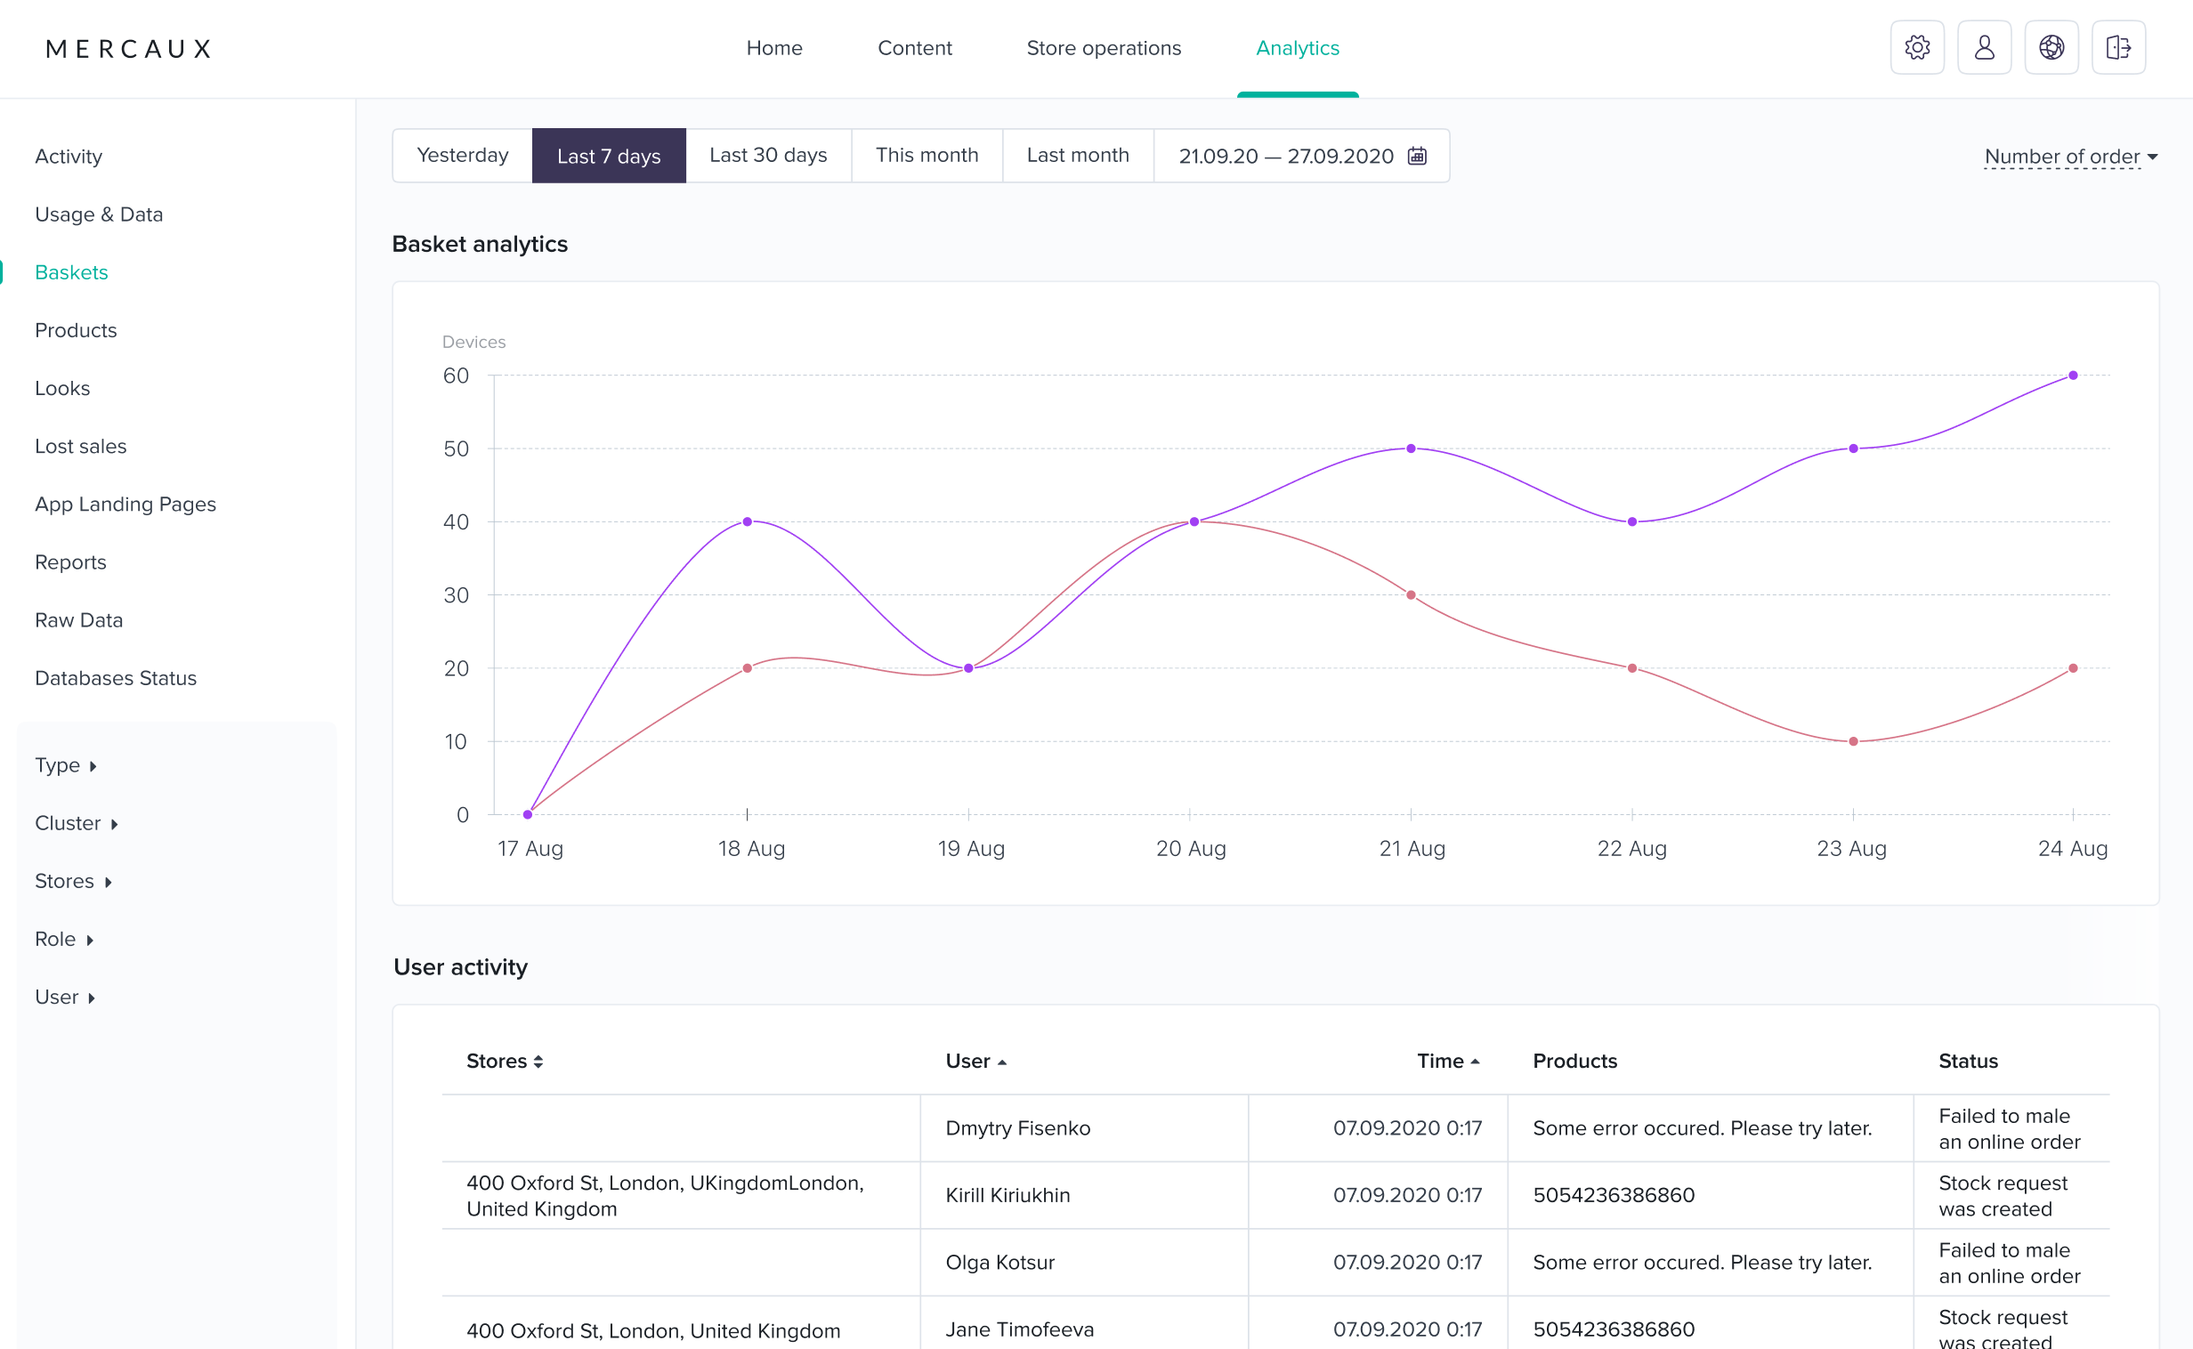The image size is (2193, 1349).
Task: Click the globe language icon
Action: (2051, 47)
